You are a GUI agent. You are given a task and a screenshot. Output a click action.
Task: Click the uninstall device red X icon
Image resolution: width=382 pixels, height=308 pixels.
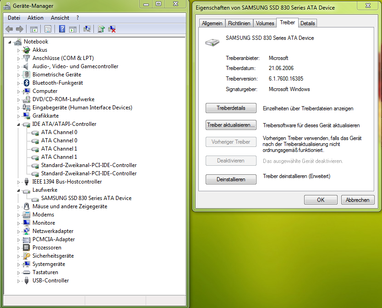pyautogui.click(x=112, y=29)
